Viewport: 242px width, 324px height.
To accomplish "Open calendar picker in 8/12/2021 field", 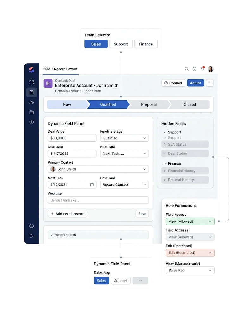I will [x=92, y=184].
